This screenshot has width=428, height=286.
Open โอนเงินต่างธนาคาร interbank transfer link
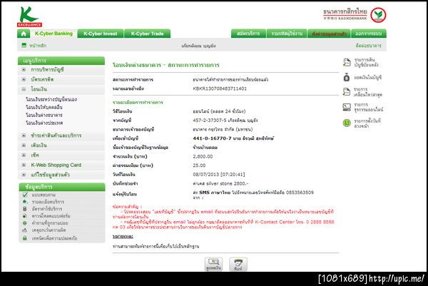pyautogui.click(x=44, y=115)
